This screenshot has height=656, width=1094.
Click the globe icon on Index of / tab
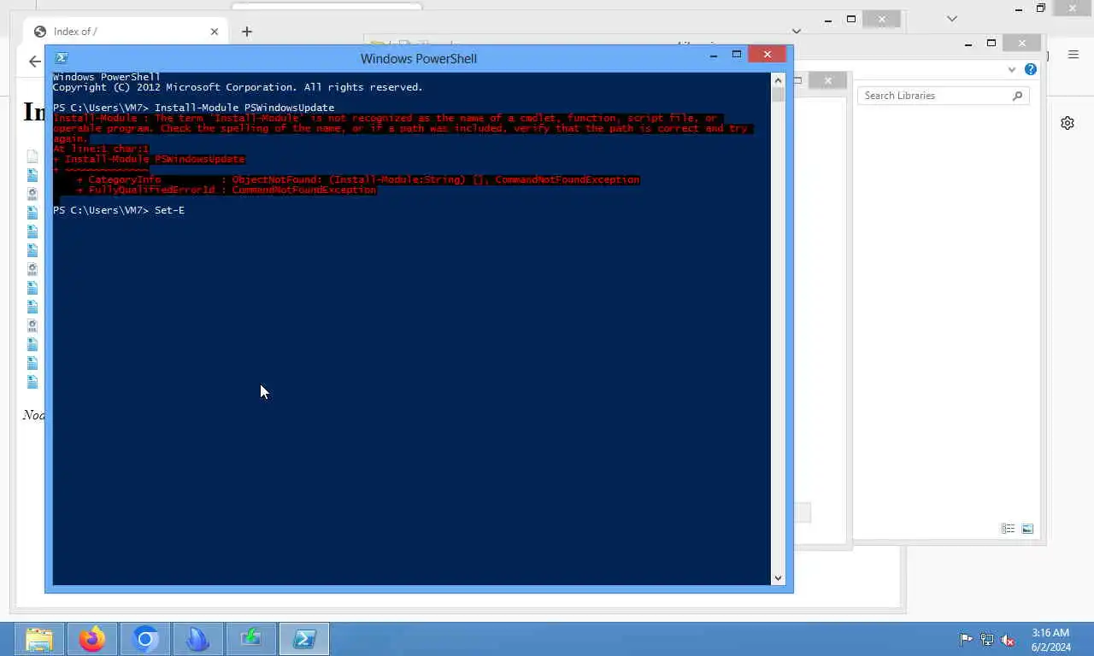[x=40, y=32]
